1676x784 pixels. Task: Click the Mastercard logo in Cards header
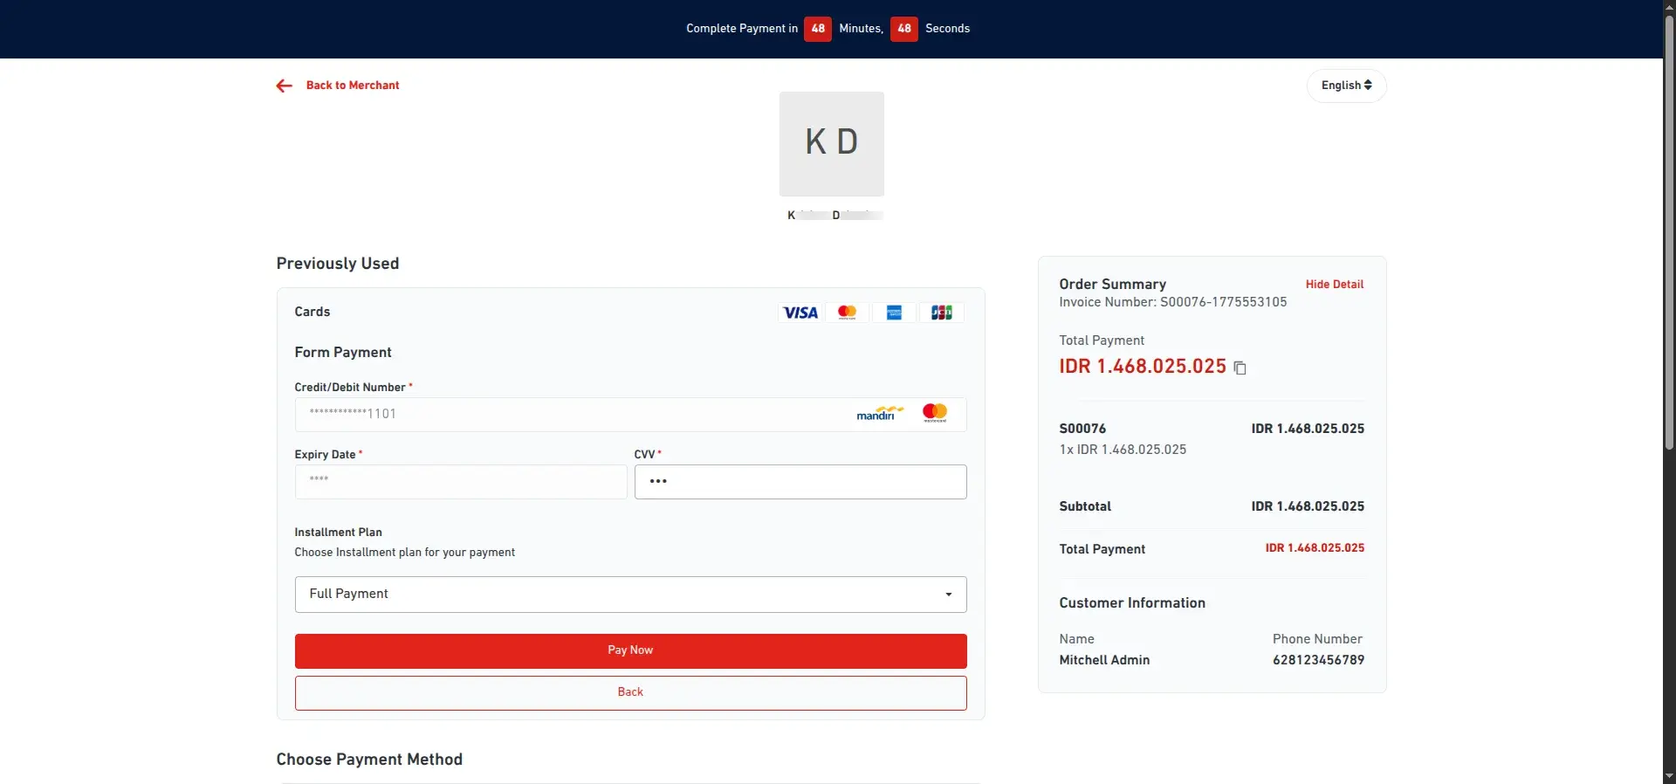(847, 313)
